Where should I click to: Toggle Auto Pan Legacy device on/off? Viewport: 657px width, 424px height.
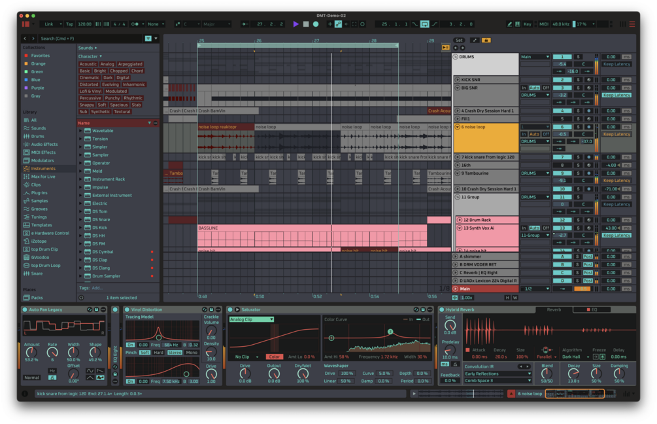(x=25, y=310)
